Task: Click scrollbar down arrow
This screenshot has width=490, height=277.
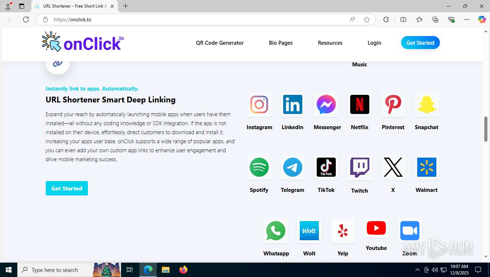Action: 486,257
